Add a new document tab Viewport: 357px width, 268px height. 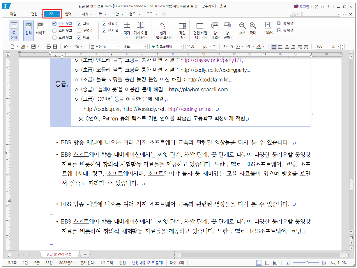tap(85, 254)
